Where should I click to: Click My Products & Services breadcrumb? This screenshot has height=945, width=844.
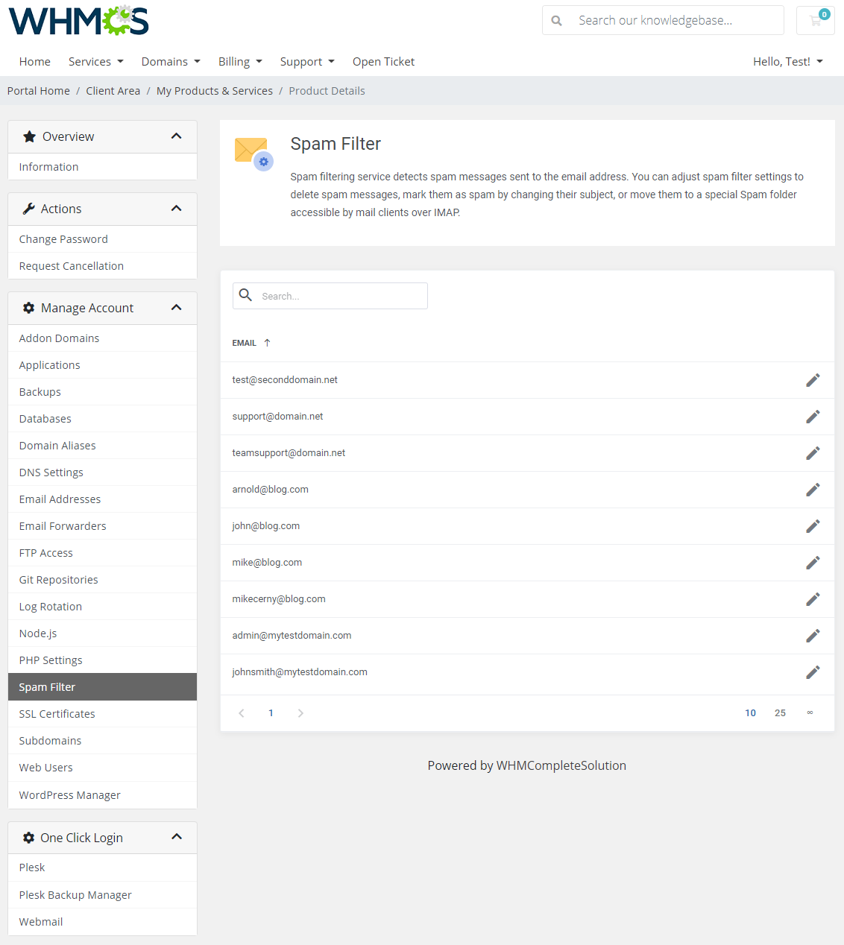[215, 91]
